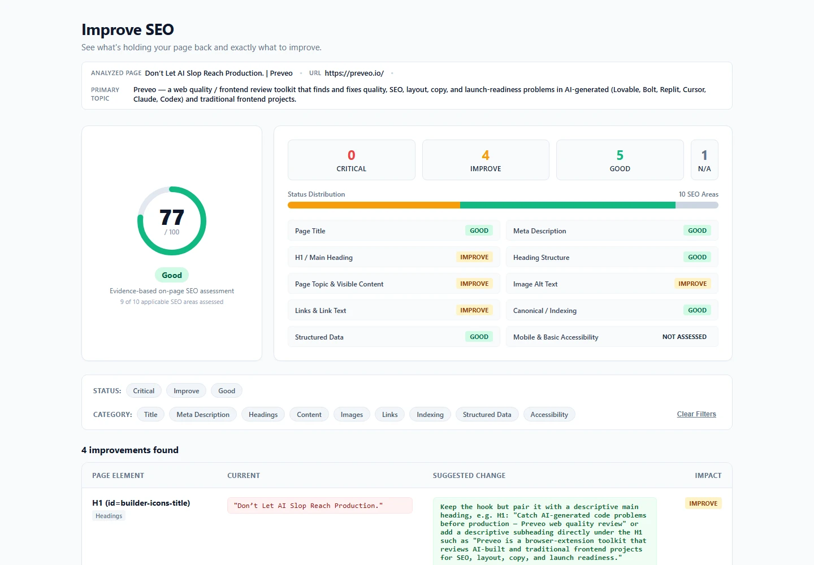
Task: Open the Mobile & Basic Accessibility row
Action: 612,337
